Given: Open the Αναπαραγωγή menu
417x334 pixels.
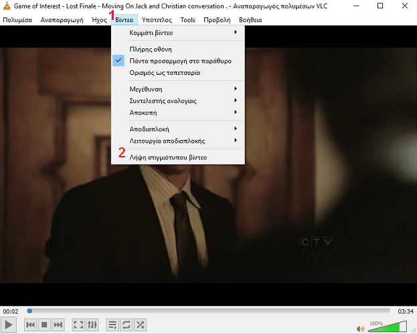Looking at the screenshot, I should 62,20.
